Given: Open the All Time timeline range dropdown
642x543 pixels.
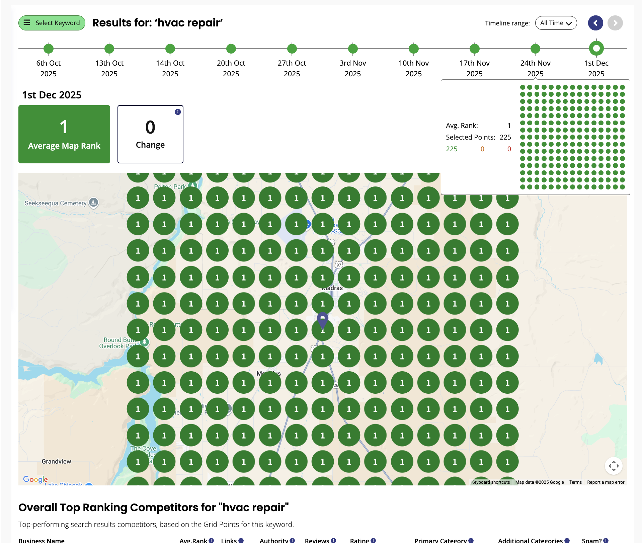Looking at the screenshot, I should pos(556,23).
